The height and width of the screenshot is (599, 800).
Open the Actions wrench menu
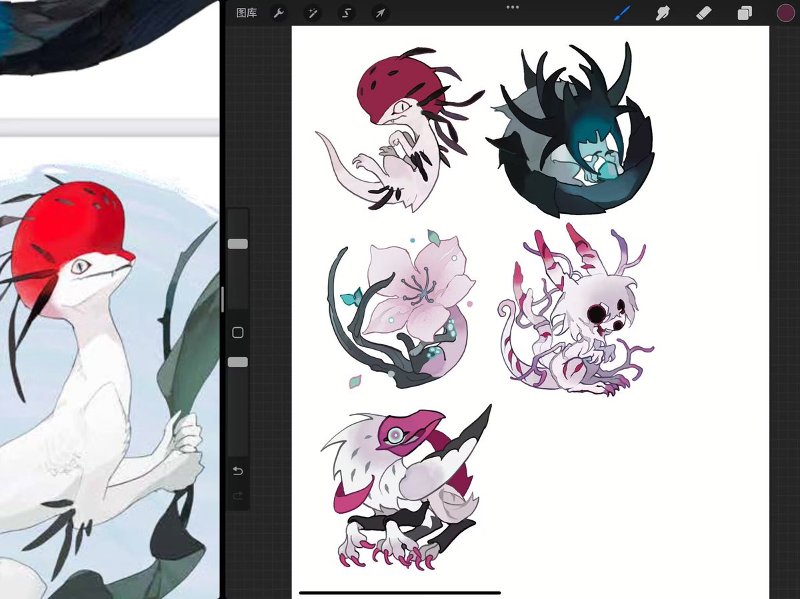point(279,13)
